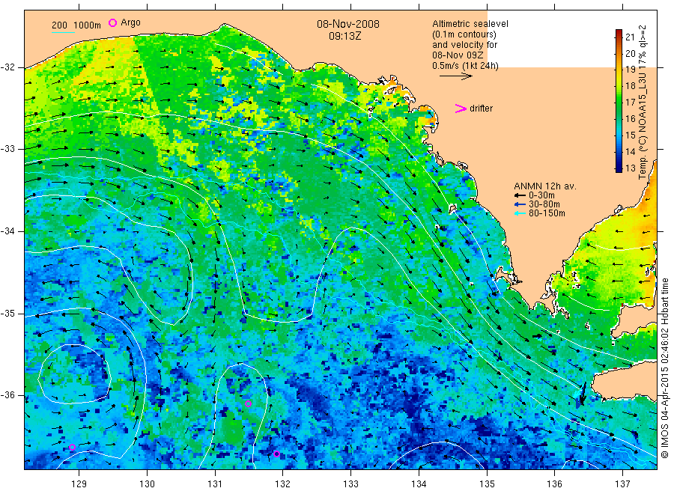Click the Temp NOAA15 colorbar axis label
The height and width of the screenshot is (494, 674).
coord(643,103)
